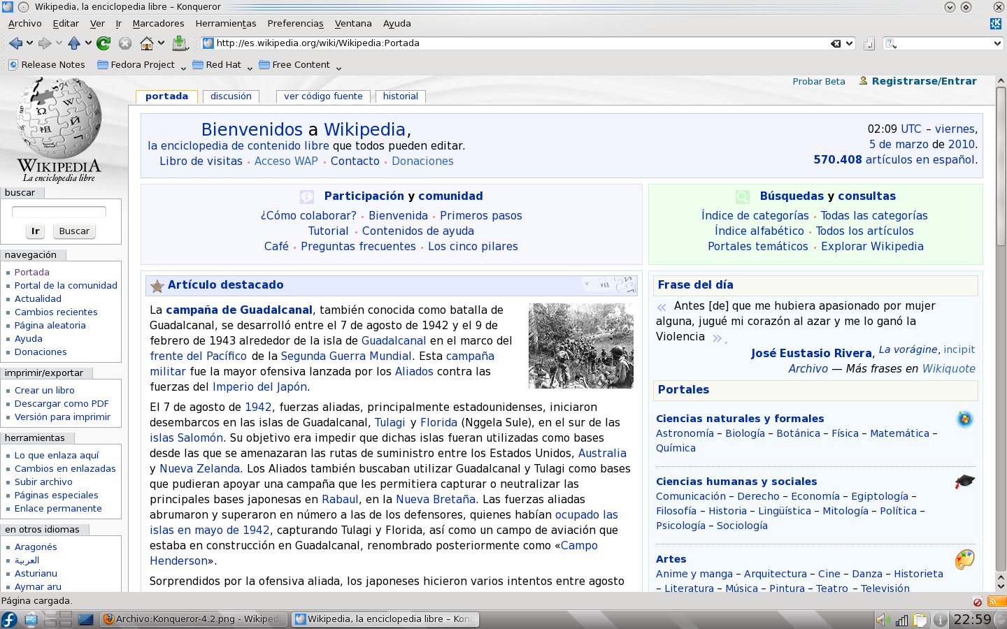The image size is (1007, 629).
Task: Expand the back button history dropdown
Action: pyautogui.click(x=29, y=43)
